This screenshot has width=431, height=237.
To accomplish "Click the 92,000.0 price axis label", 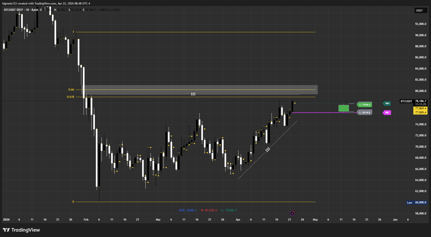I will click(x=420, y=24).
